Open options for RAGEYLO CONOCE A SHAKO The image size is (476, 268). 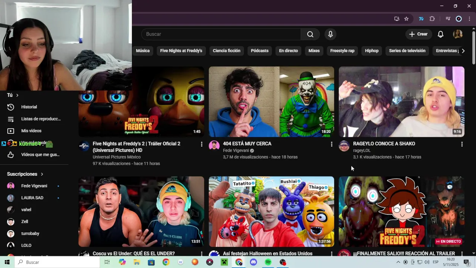[462, 144]
